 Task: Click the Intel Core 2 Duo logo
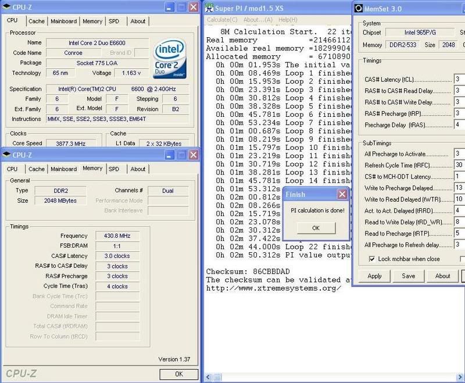[170, 58]
